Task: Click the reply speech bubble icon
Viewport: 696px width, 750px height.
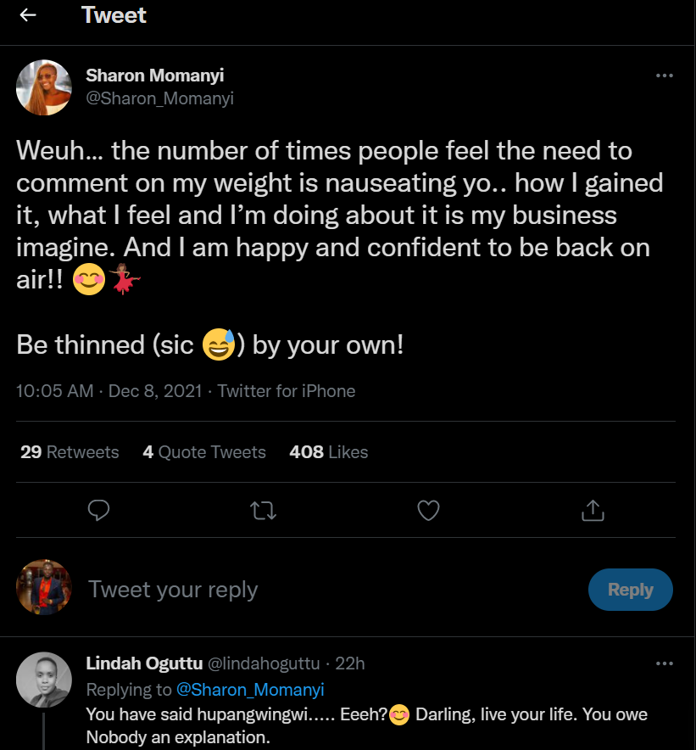Action: (x=99, y=510)
